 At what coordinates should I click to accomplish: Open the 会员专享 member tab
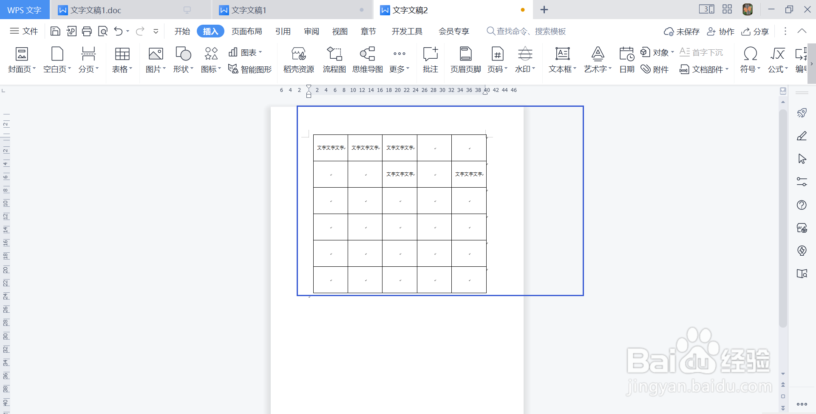454,31
